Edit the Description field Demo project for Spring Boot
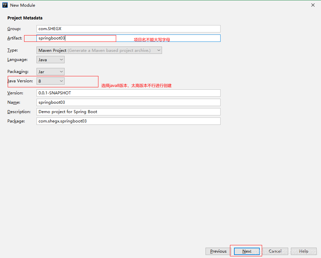This screenshot has width=321, height=258. pyautogui.click(x=128, y=112)
